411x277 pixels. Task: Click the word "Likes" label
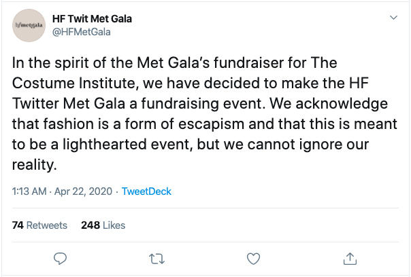click(x=114, y=225)
